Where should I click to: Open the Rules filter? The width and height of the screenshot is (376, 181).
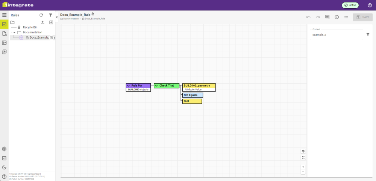click(51, 15)
